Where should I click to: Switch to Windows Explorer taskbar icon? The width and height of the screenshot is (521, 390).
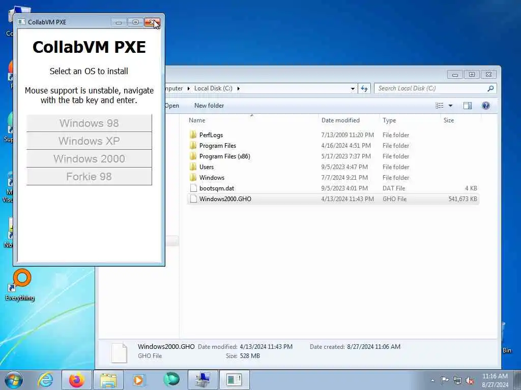pyautogui.click(x=108, y=380)
